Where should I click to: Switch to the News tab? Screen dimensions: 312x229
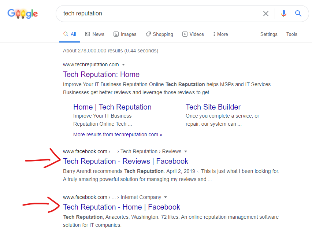tap(95, 34)
